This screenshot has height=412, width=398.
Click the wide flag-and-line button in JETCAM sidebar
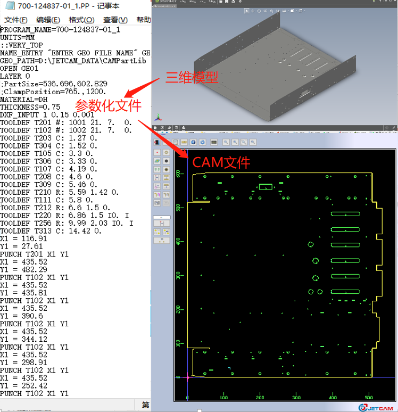pos(162,224)
